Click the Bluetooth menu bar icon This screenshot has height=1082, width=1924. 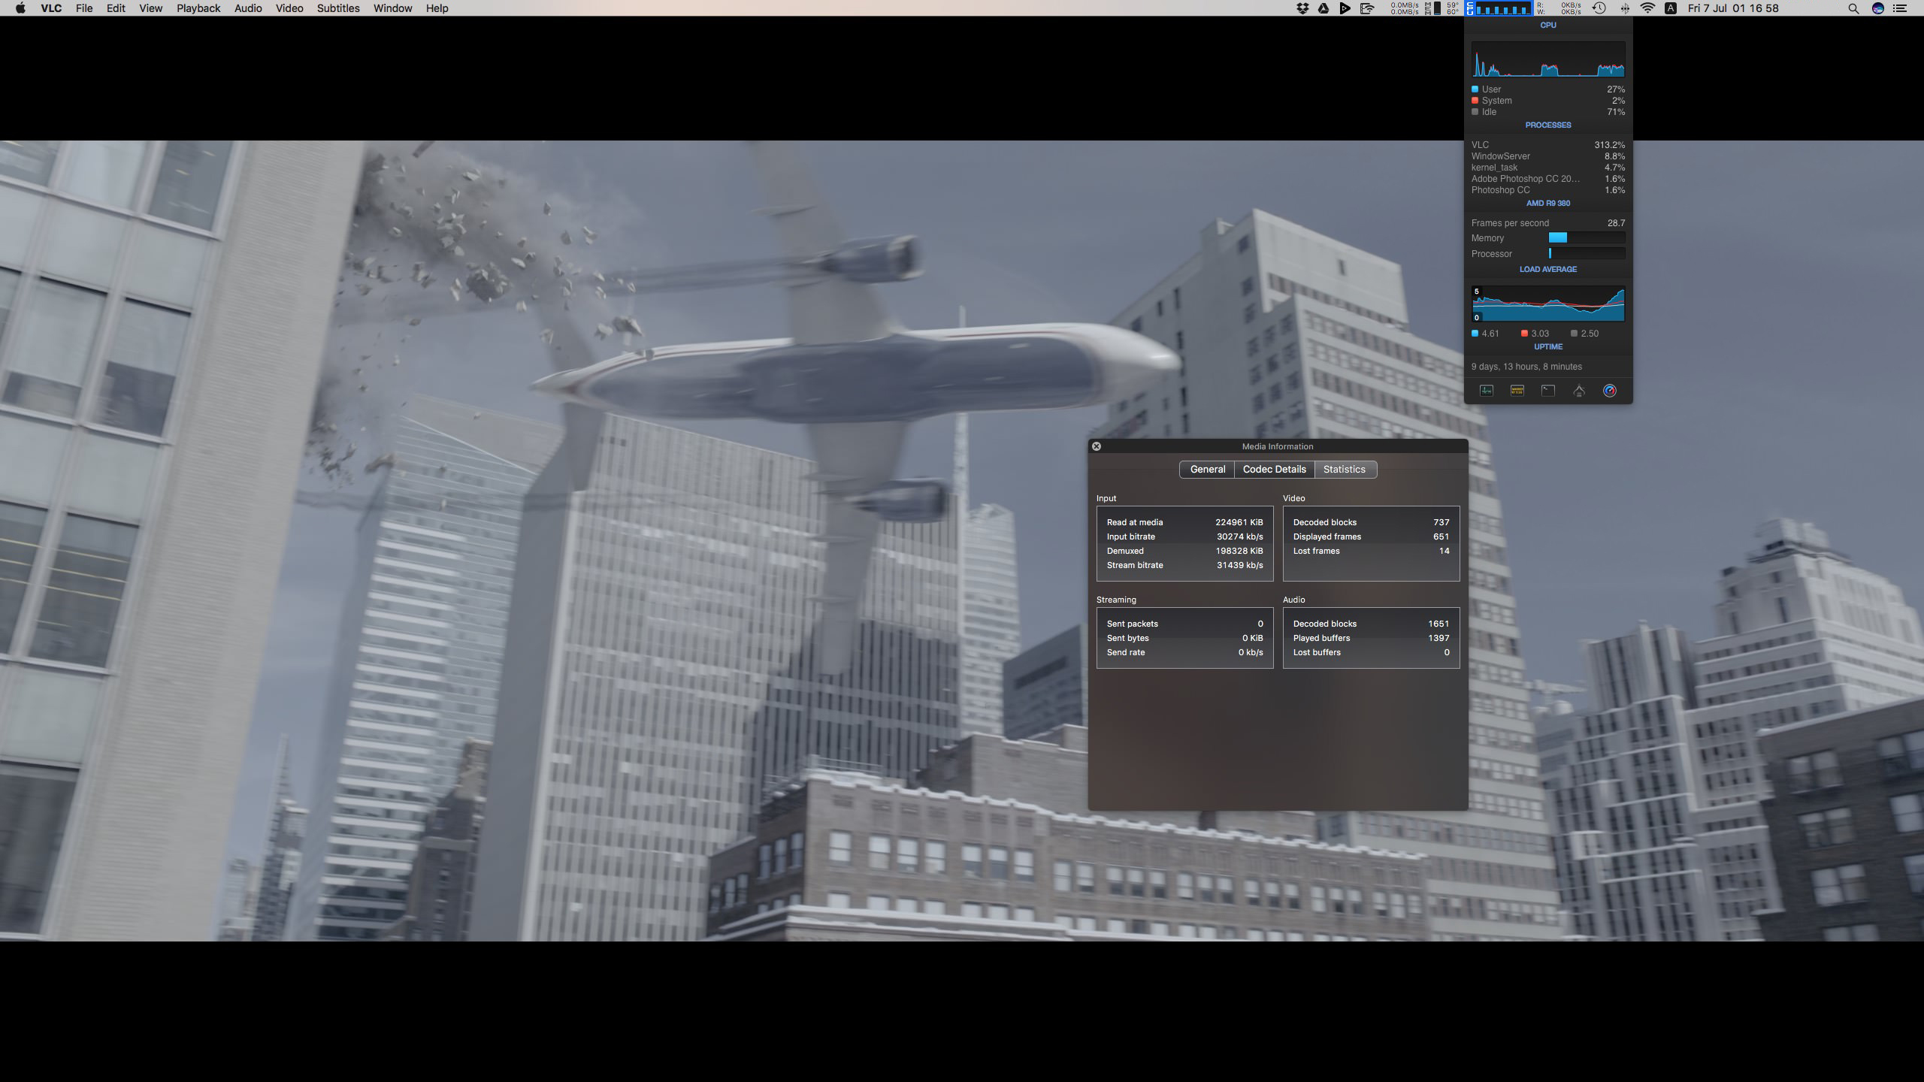(1625, 8)
